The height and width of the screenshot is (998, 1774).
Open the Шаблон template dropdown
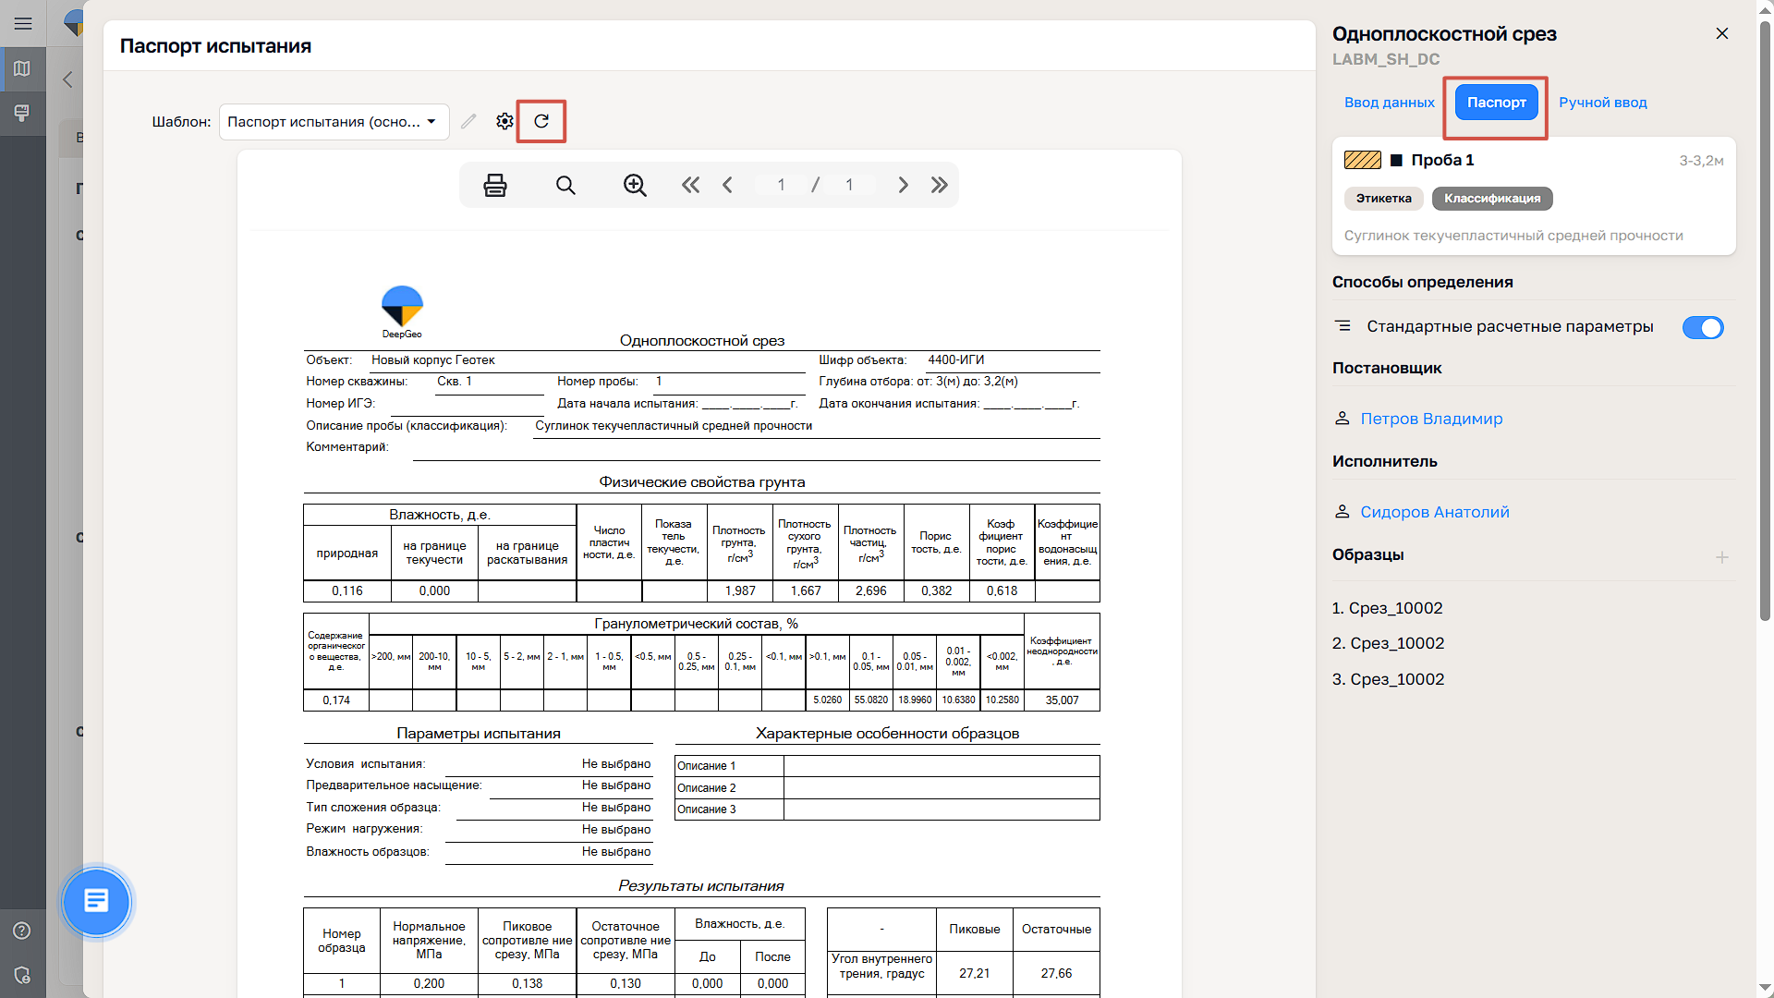tap(334, 122)
